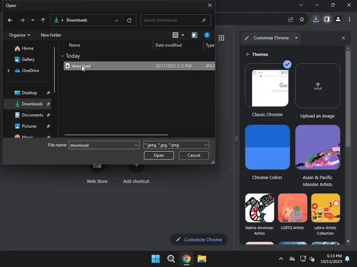Open Chrome profile icon
This screenshot has width=357, height=267.
[x=338, y=19]
